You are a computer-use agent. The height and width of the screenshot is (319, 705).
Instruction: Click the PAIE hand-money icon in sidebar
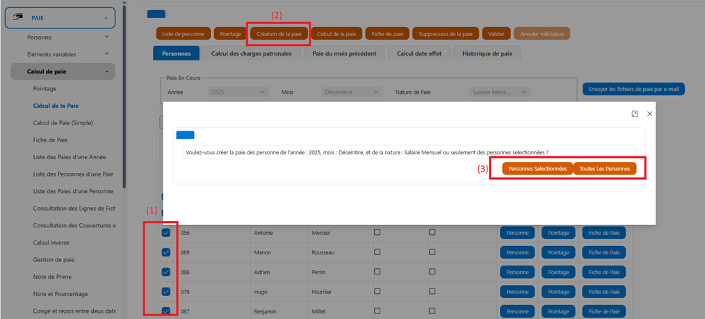pyautogui.click(x=17, y=17)
